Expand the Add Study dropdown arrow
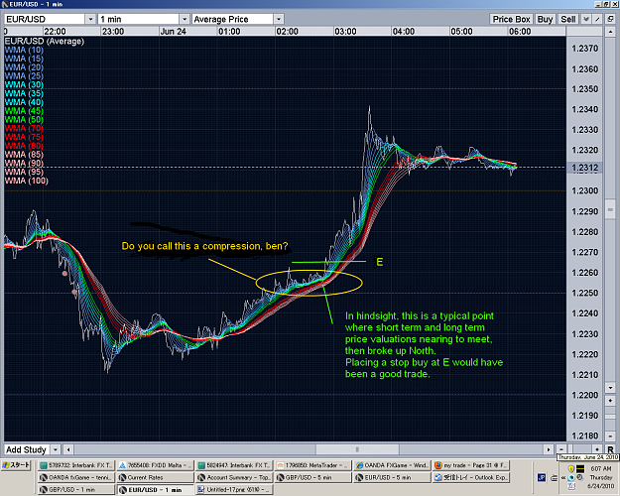Viewport: 620px width, 496px height. 56,449
